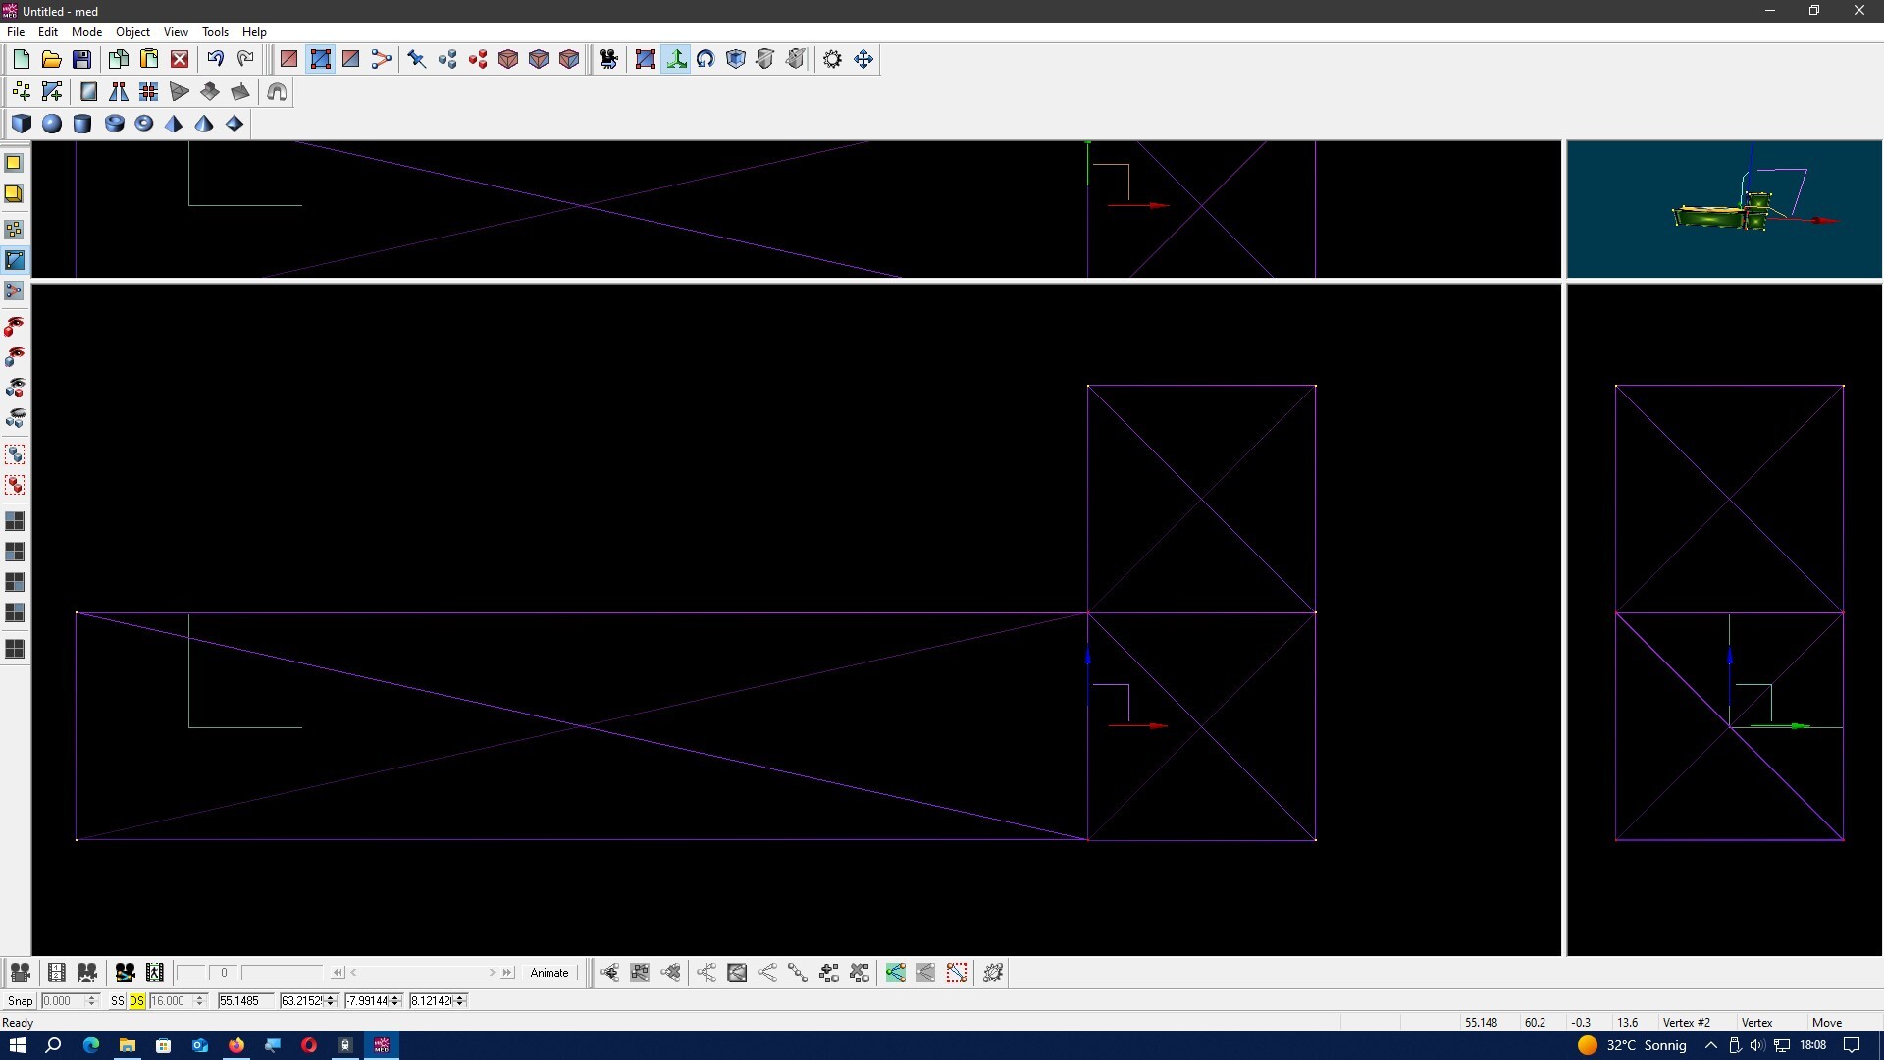Click the 63.2152 coordinate spinner arrows

pyautogui.click(x=331, y=1001)
